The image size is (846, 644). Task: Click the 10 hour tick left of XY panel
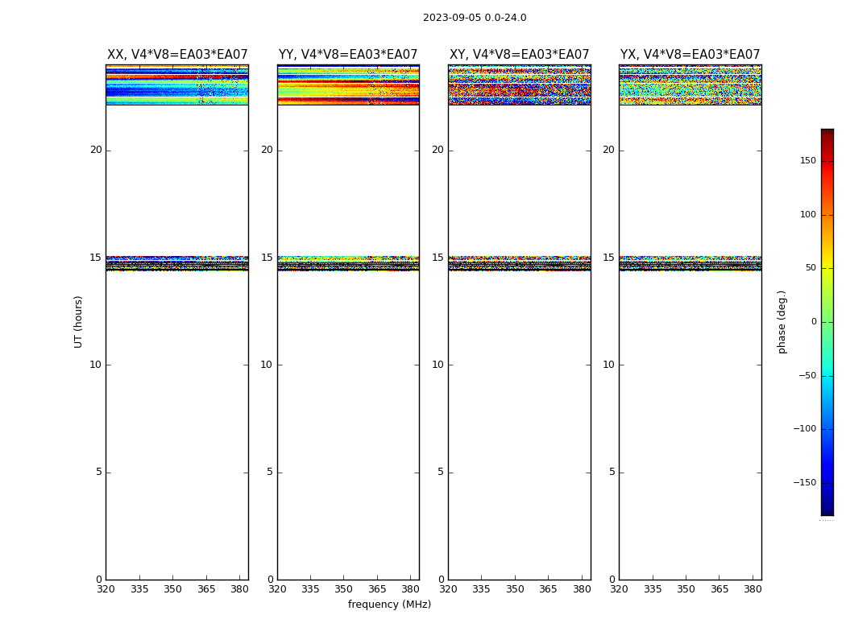(438, 365)
